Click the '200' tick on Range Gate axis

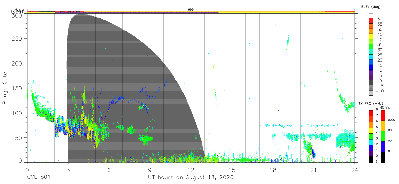(x=17, y=63)
